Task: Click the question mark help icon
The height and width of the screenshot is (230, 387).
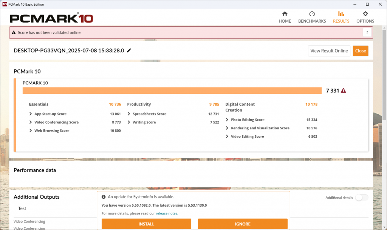Action: coord(367,32)
